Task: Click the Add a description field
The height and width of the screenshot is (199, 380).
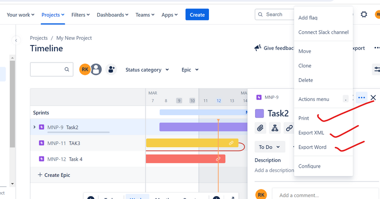Action: point(275,170)
